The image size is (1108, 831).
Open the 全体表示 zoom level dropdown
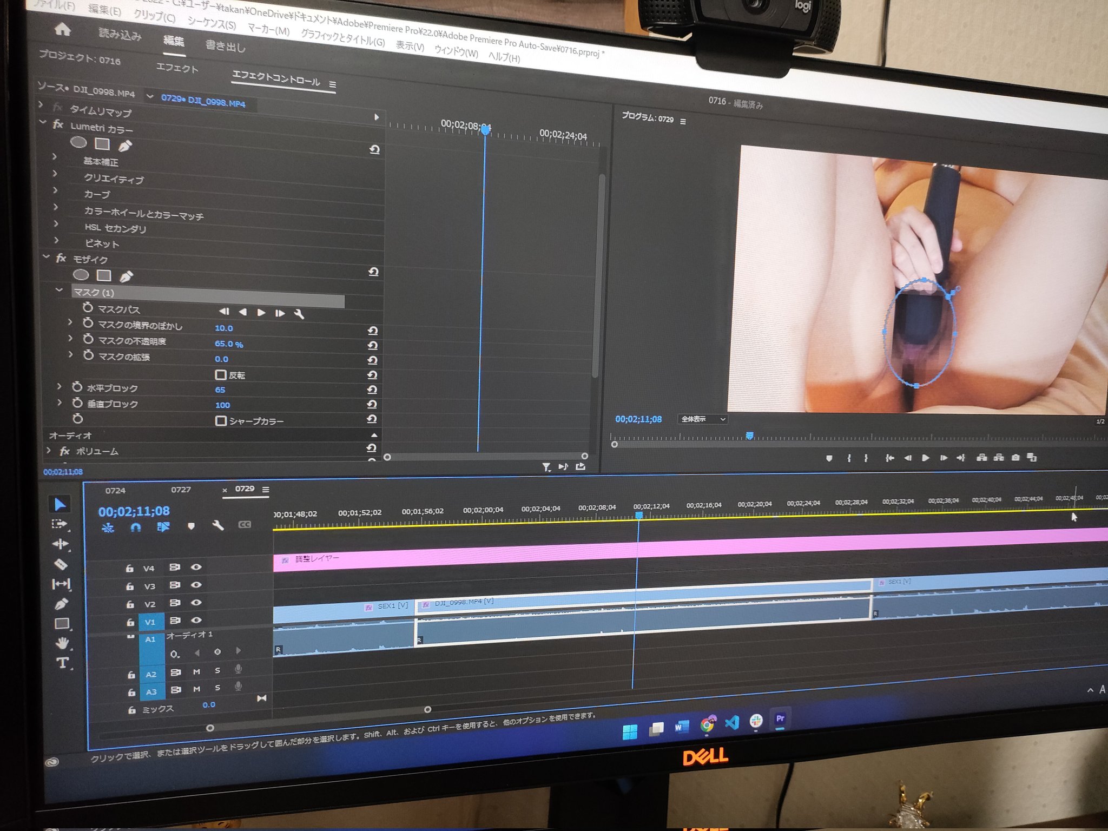click(702, 419)
